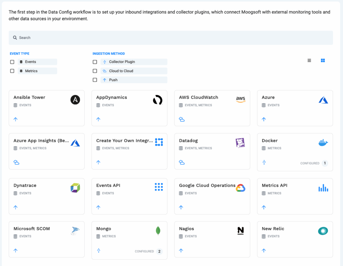Viewport: 343px width, 266px height.
Task: Open the Dynatrace integration title
Action: click(x=25, y=186)
